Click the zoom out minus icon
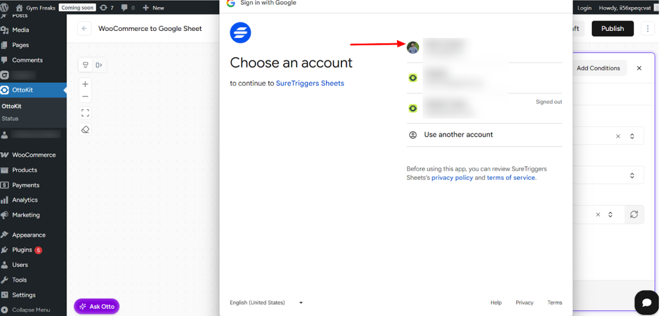Image resolution: width=661 pixels, height=316 pixels. [85, 97]
